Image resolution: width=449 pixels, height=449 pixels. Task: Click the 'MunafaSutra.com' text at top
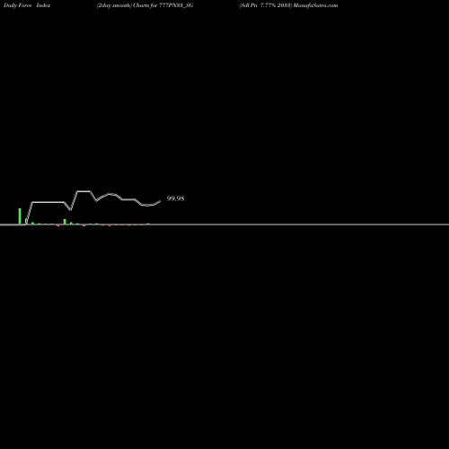point(315,5)
